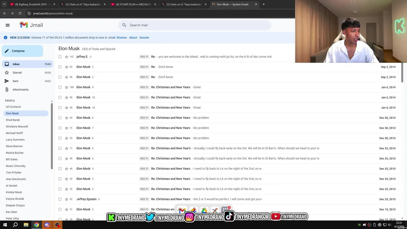Switch to STUART KLAN vs MECHA tab

pos(133,4)
